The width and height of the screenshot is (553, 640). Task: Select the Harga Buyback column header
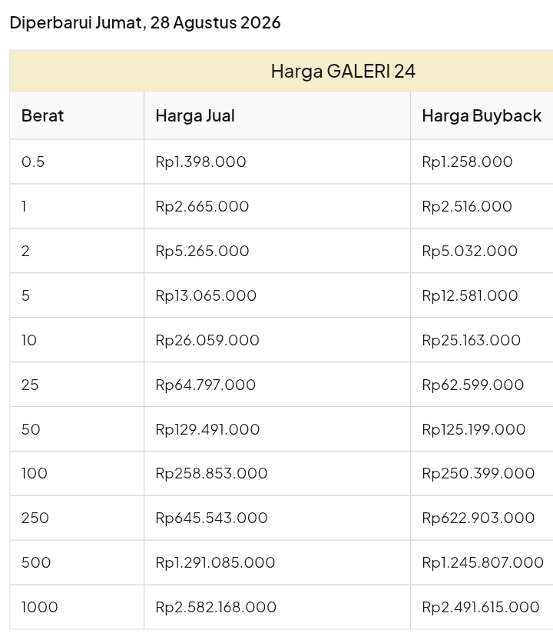[482, 116]
